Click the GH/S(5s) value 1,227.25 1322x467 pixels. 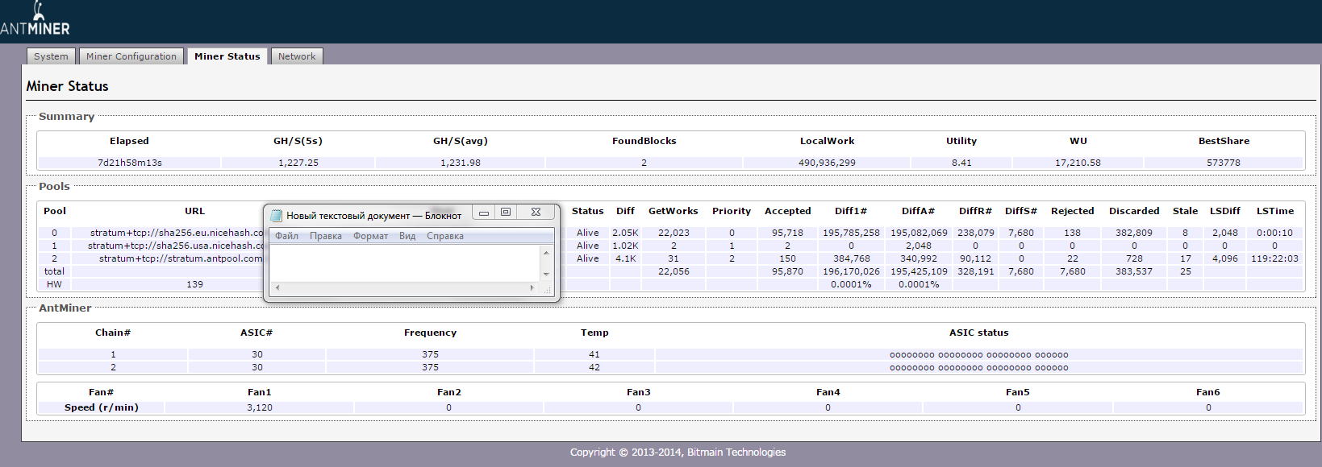point(298,163)
